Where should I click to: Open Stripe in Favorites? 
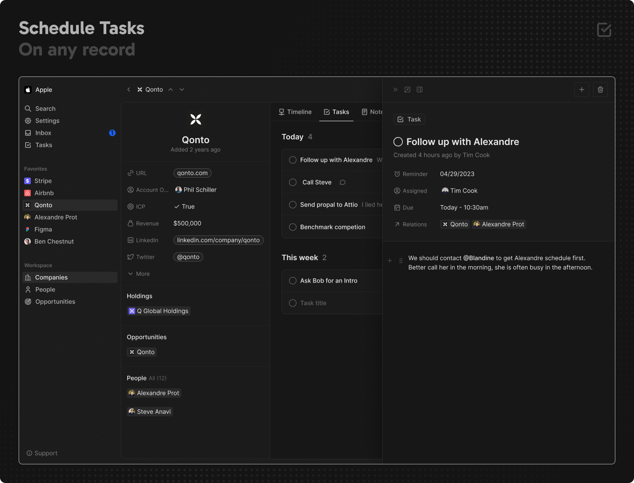[x=43, y=181]
